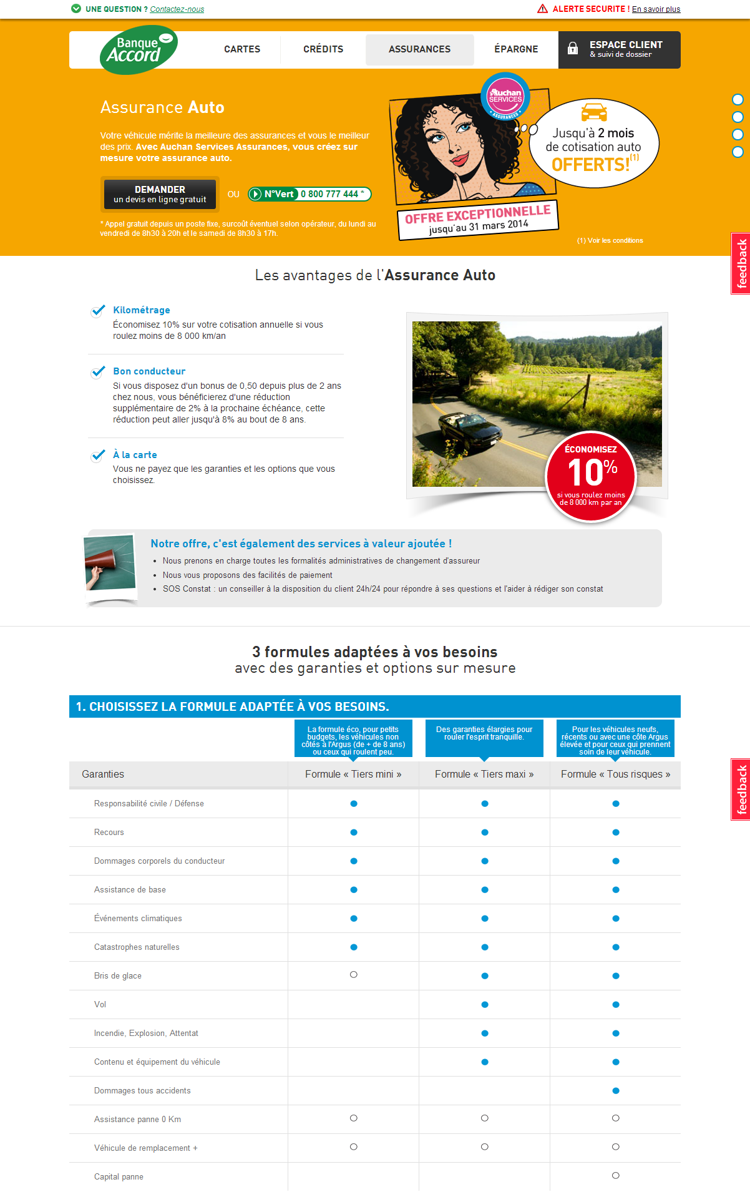Viewport: 750px width, 1202px height.
Task: Click the Contenu et équipement du véhicule label
Action: (157, 1062)
